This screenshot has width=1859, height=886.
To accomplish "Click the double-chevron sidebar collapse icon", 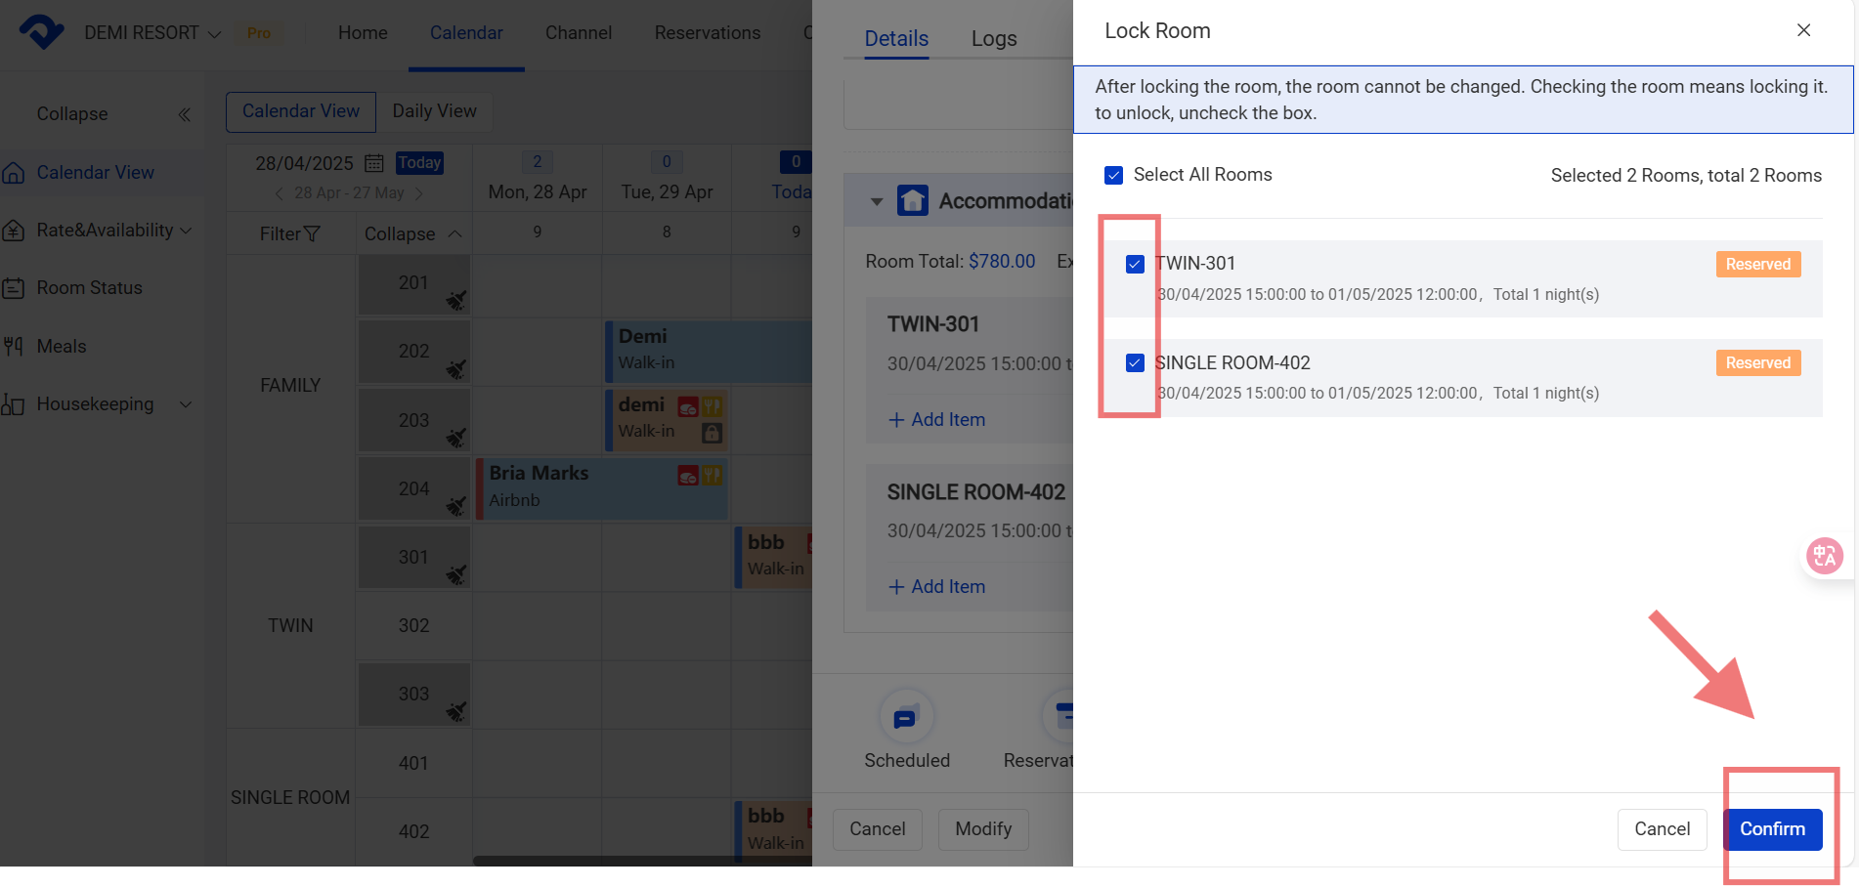I will (x=184, y=114).
